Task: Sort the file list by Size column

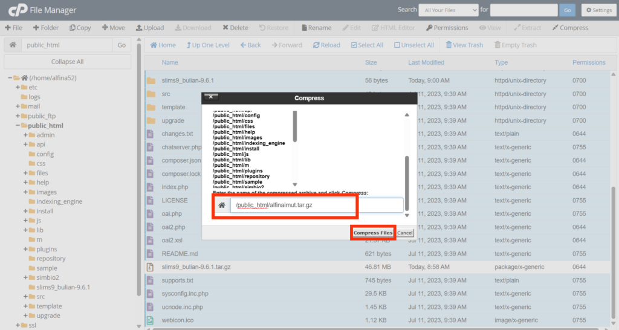Action: click(x=371, y=62)
